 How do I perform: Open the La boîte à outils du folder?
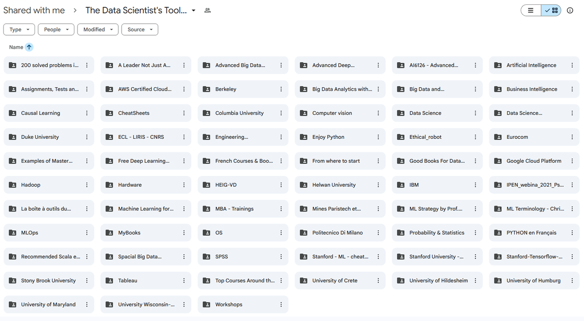coord(49,209)
